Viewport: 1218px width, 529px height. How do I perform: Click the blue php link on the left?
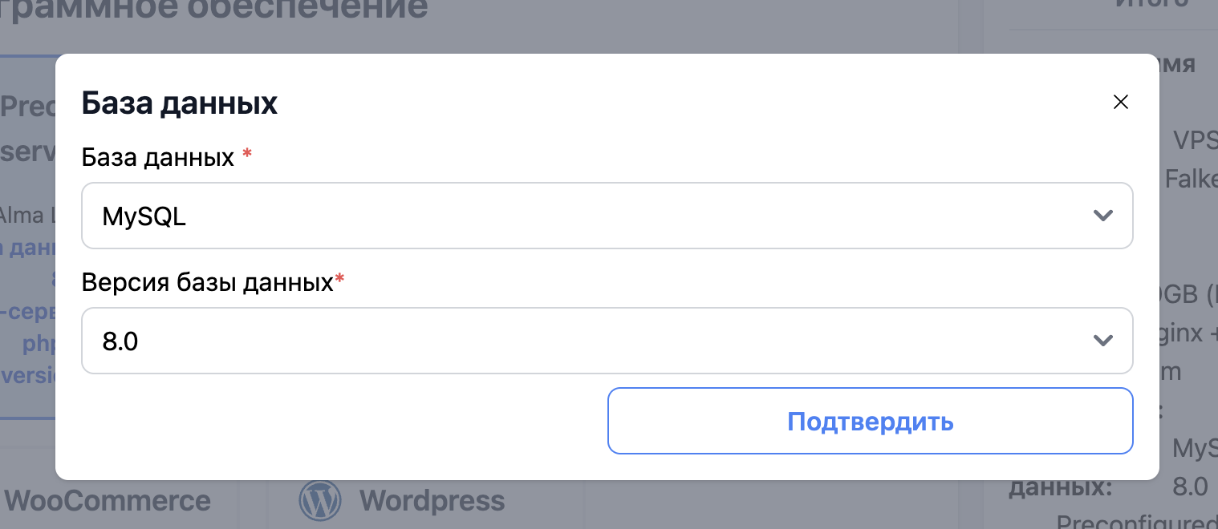pos(39,344)
